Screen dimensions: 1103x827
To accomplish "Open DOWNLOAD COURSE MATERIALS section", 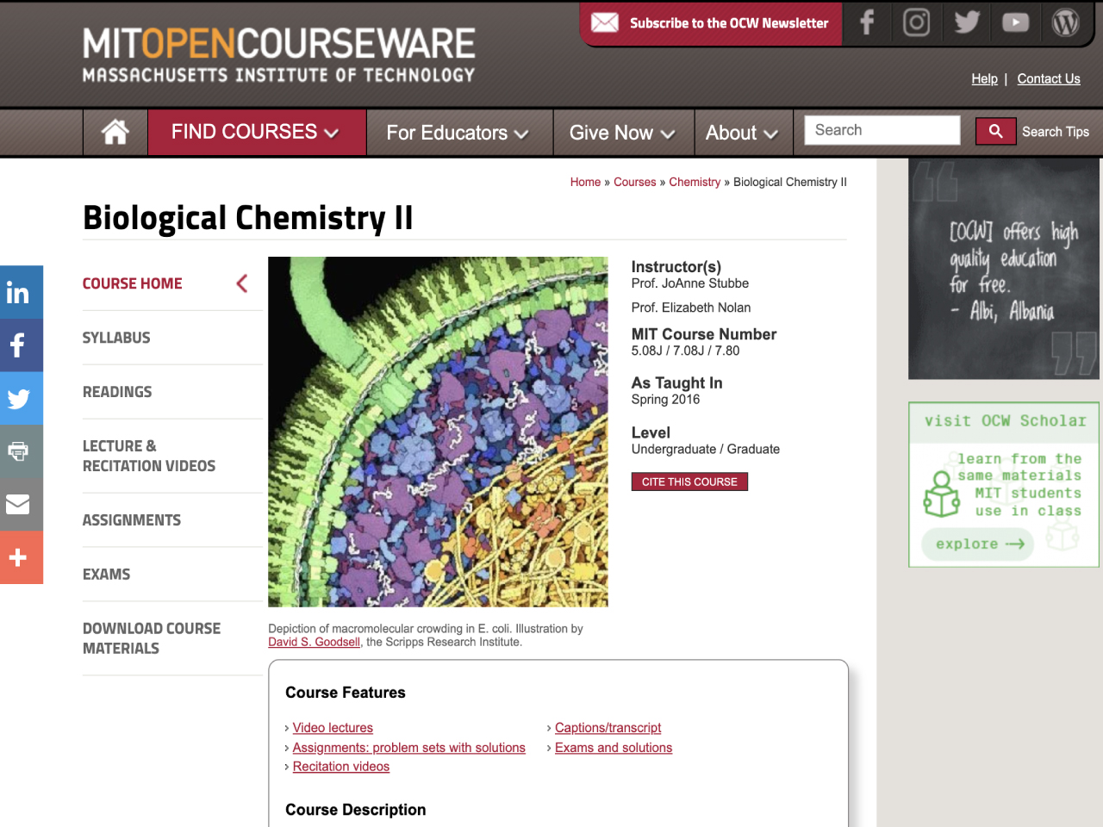I will click(152, 638).
